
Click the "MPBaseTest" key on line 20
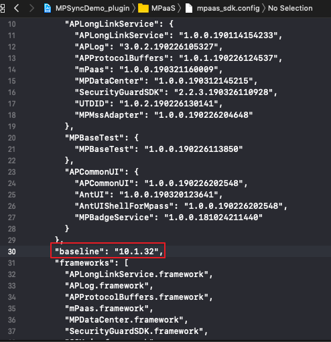[94, 138]
